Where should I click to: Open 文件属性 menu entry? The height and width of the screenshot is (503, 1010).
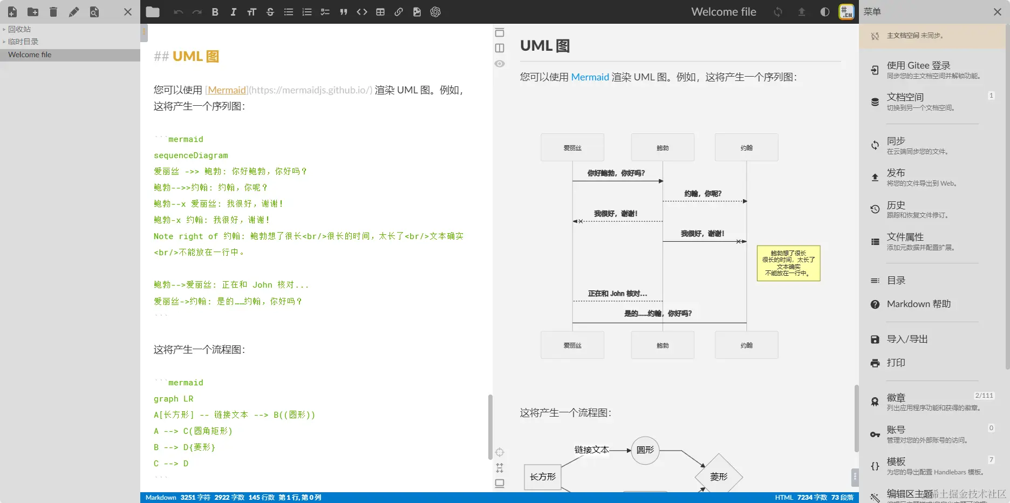point(932,242)
